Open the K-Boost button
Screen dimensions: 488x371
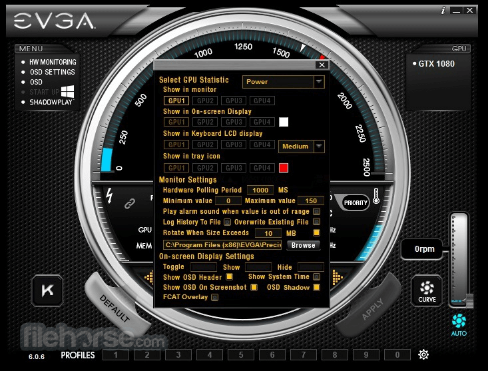click(47, 290)
